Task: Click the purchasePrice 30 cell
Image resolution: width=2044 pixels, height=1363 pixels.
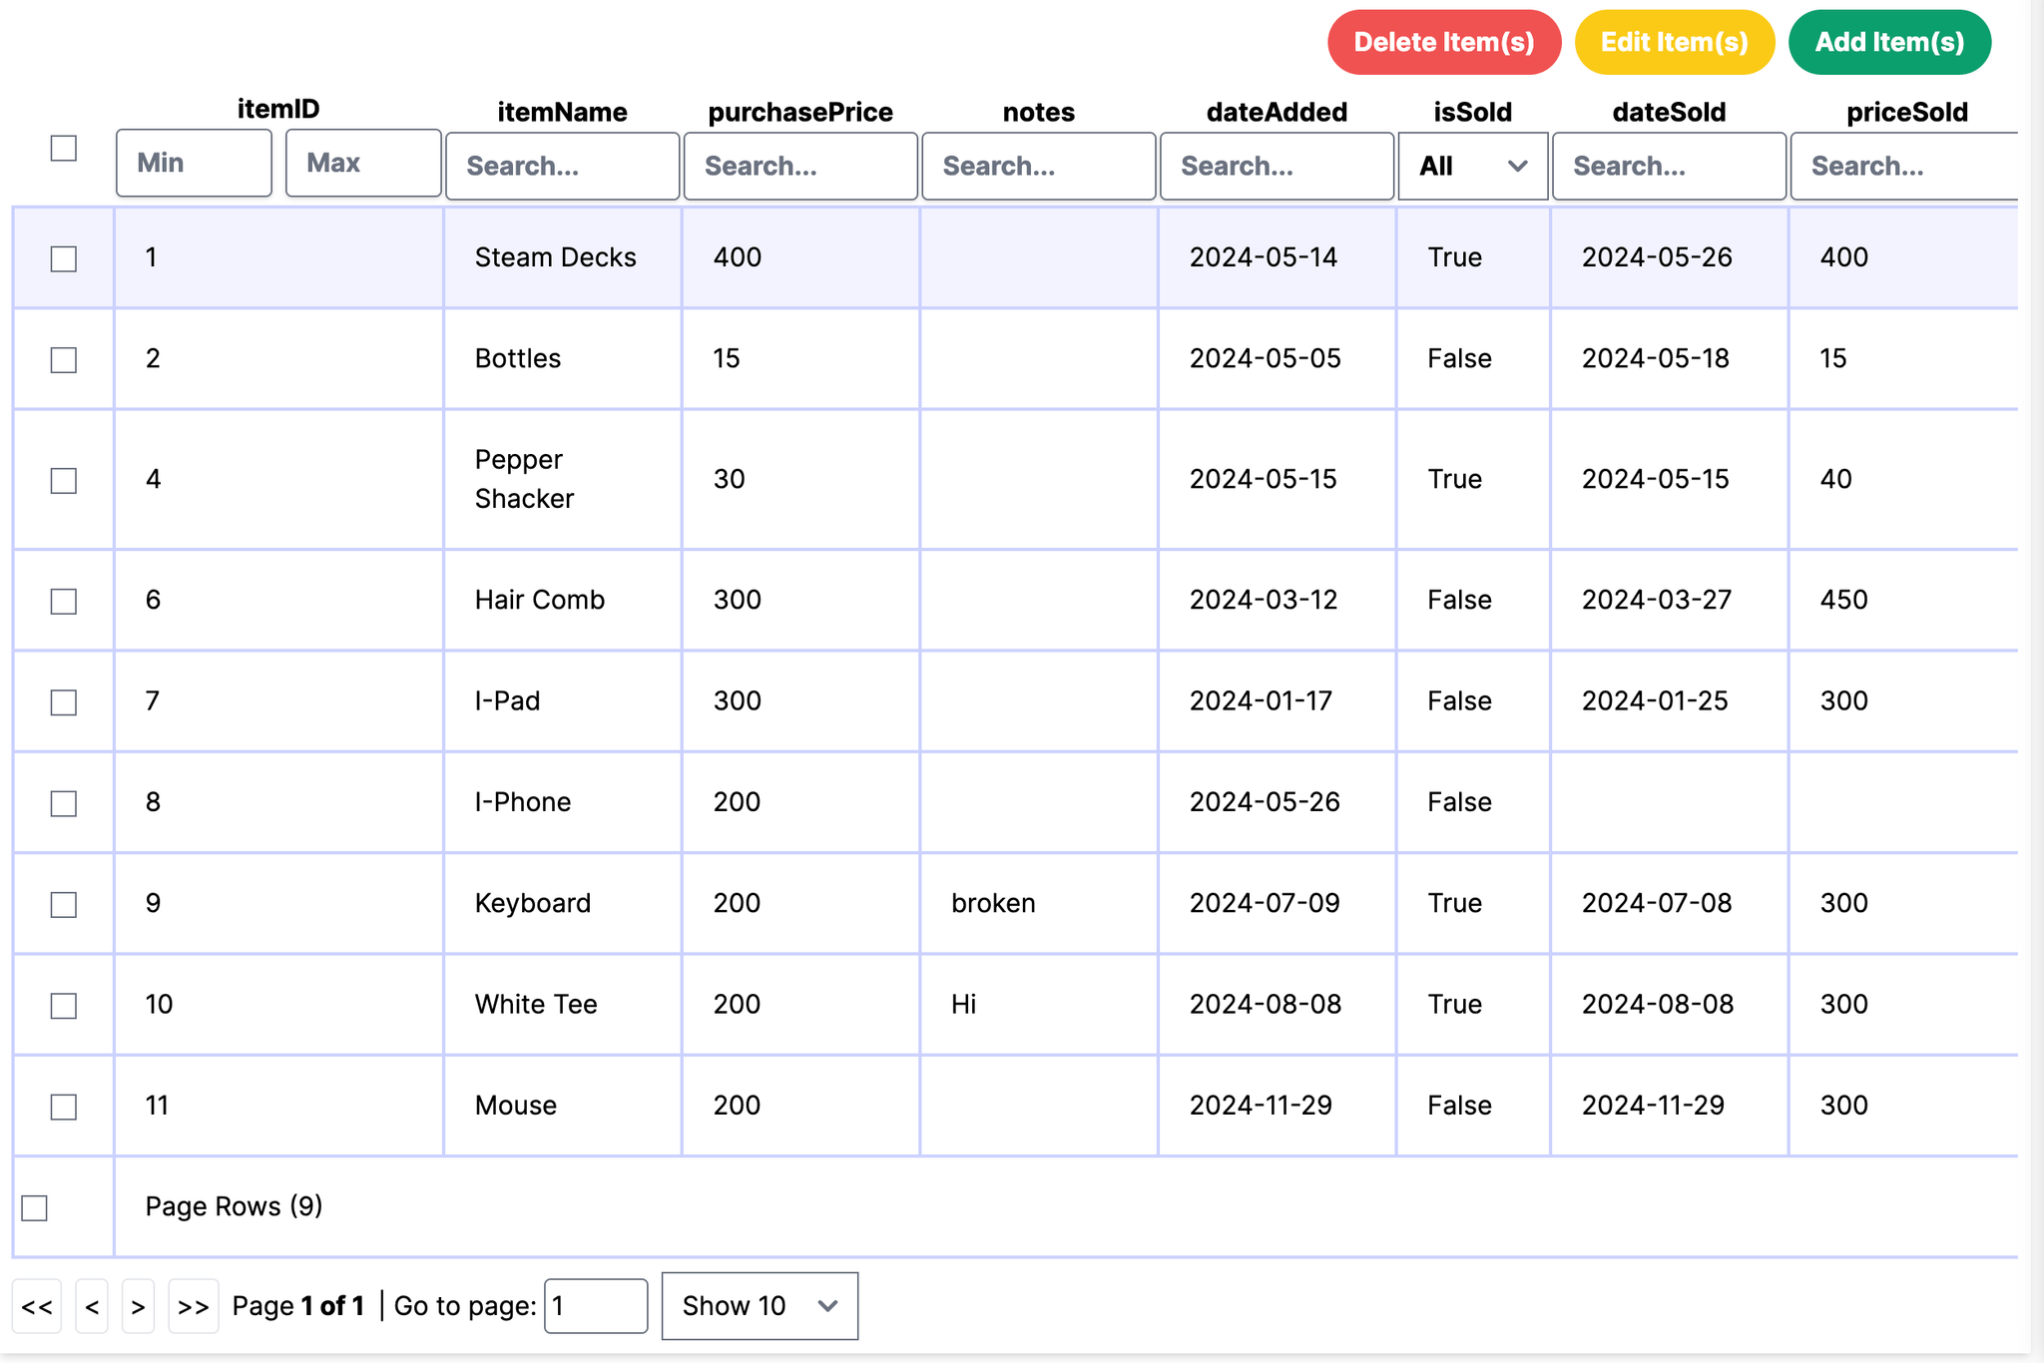Action: [800, 479]
